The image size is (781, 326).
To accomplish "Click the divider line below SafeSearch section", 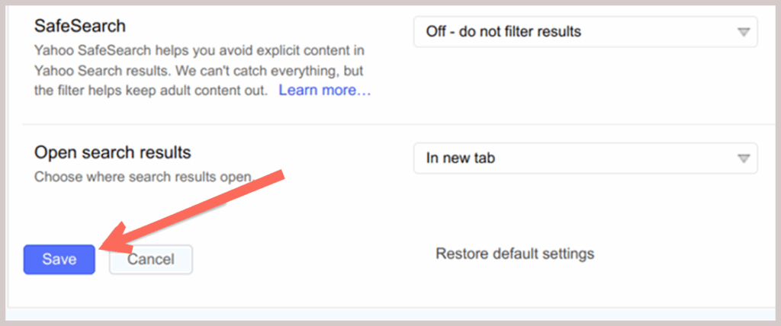I will point(390,124).
